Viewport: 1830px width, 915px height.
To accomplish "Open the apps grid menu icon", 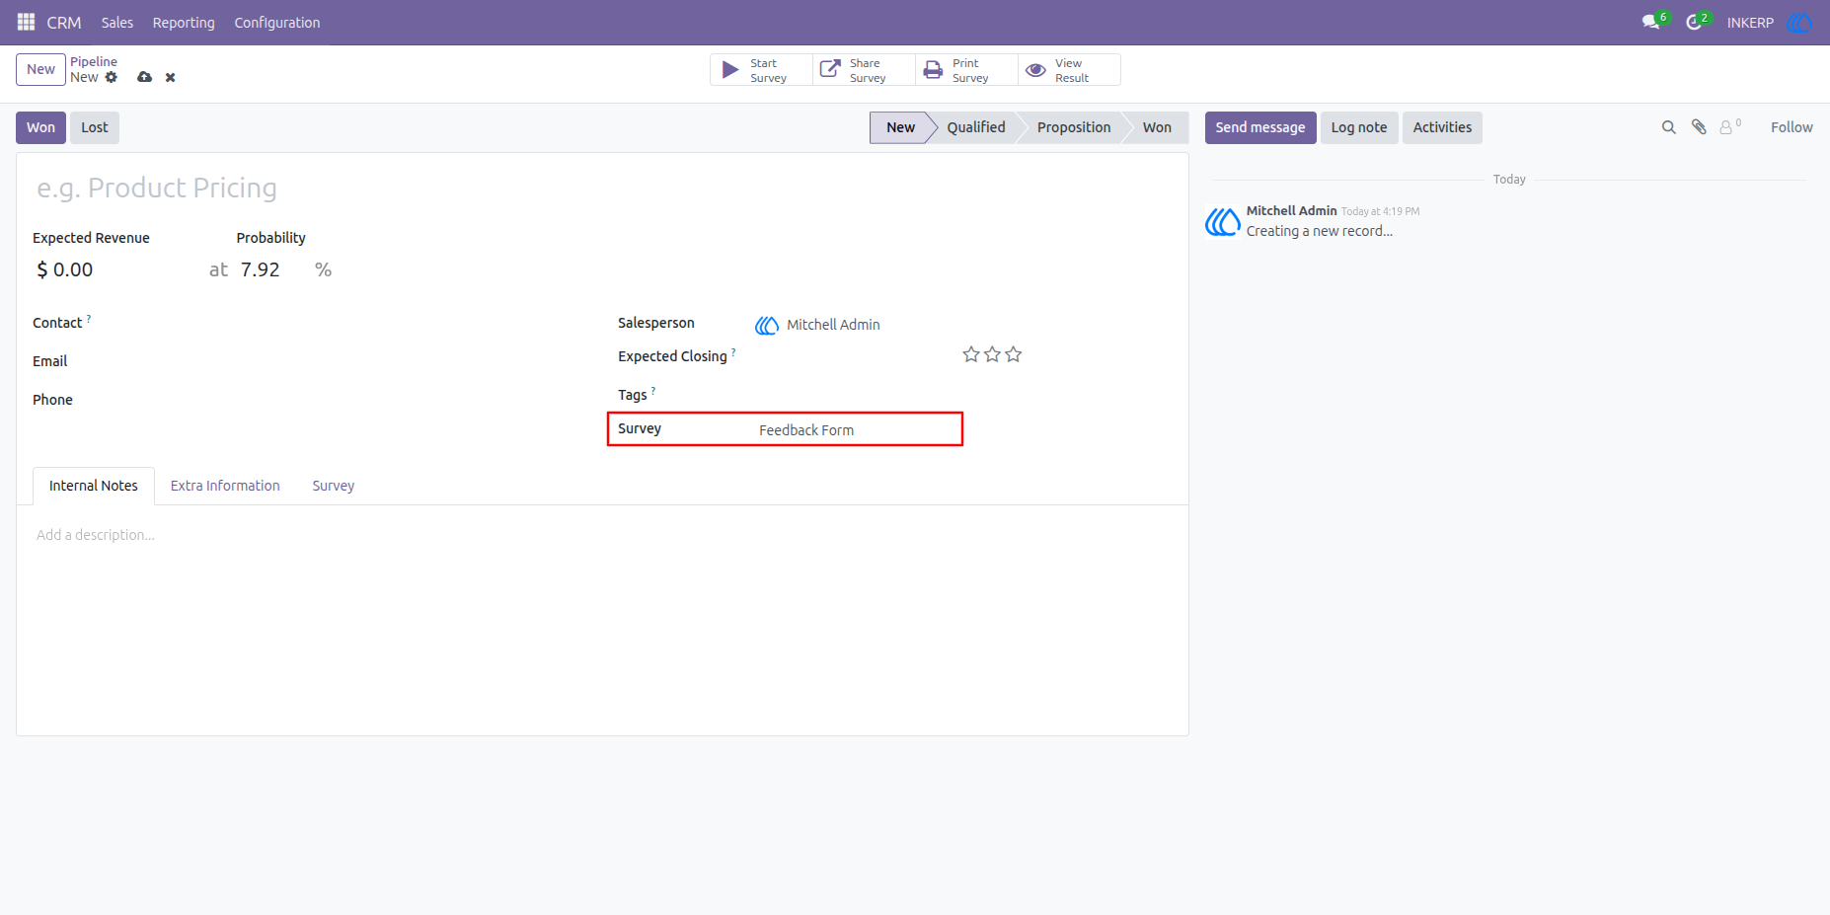I will (x=27, y=22).
